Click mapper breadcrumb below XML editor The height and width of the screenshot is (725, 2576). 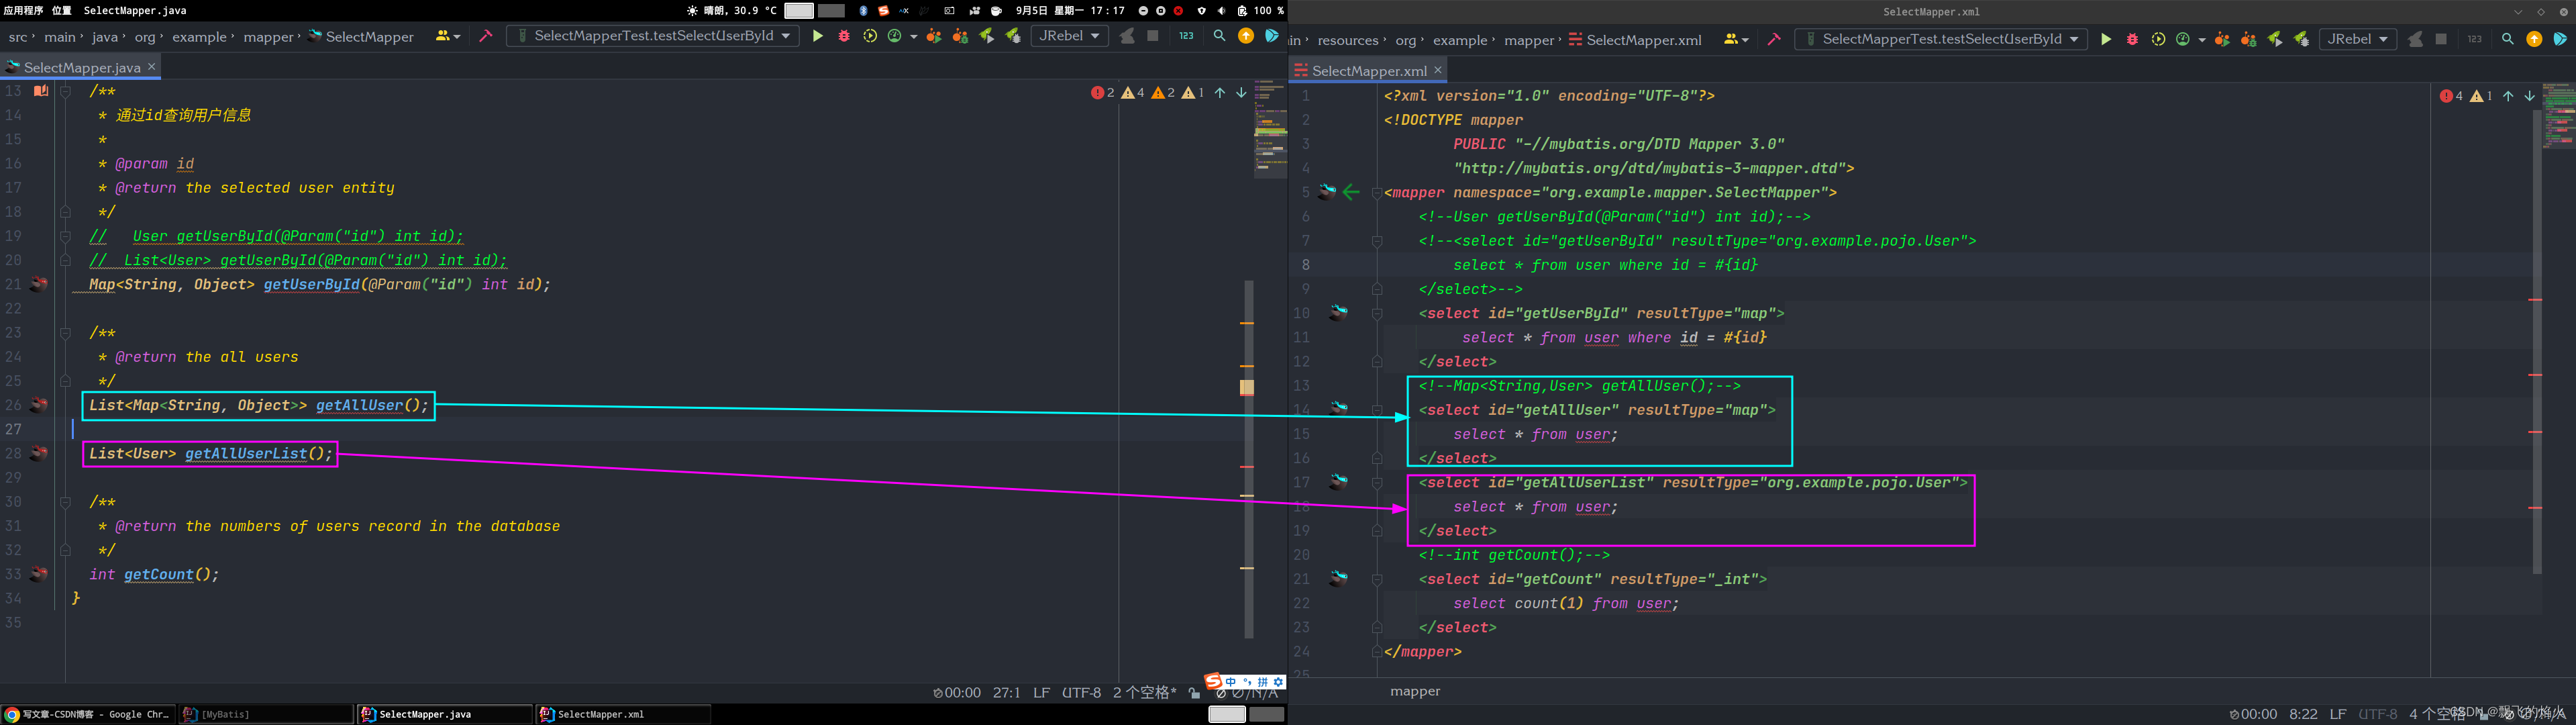point(1415,691)
